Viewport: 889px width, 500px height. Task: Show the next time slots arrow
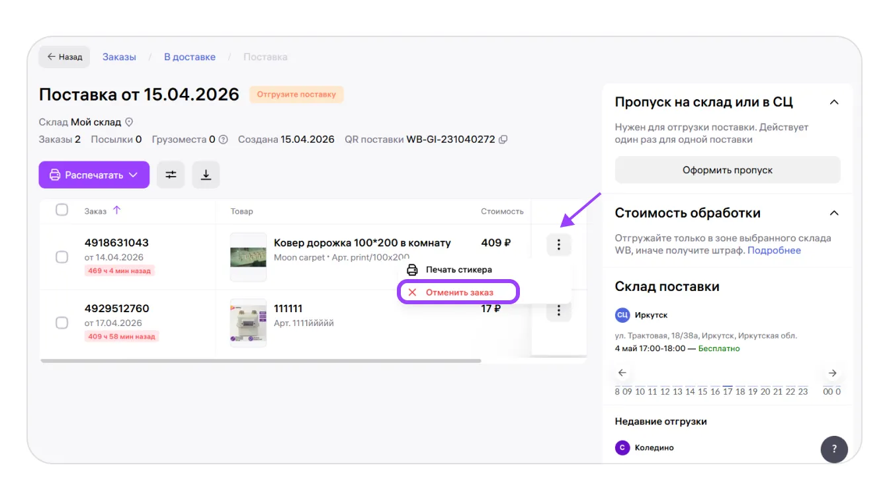[833, 373]
